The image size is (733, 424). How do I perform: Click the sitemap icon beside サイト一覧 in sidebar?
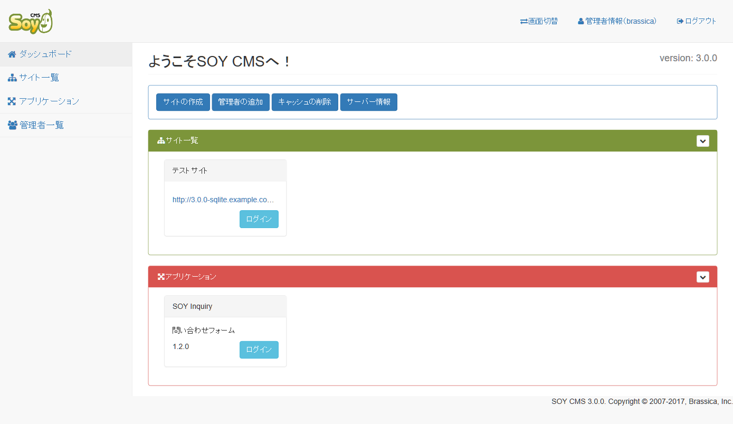[x=12, y=78]
